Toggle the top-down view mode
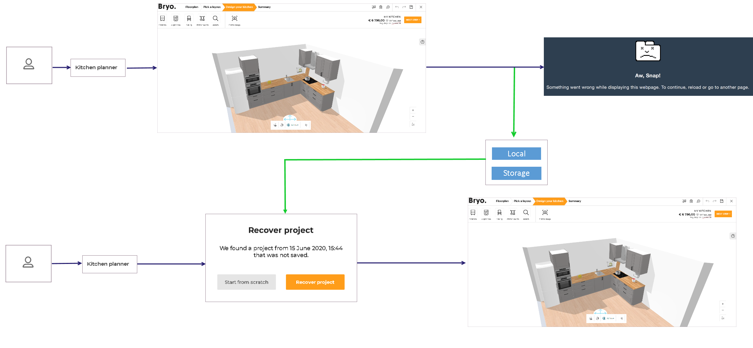The image size is (753, 348). [275, 125]
